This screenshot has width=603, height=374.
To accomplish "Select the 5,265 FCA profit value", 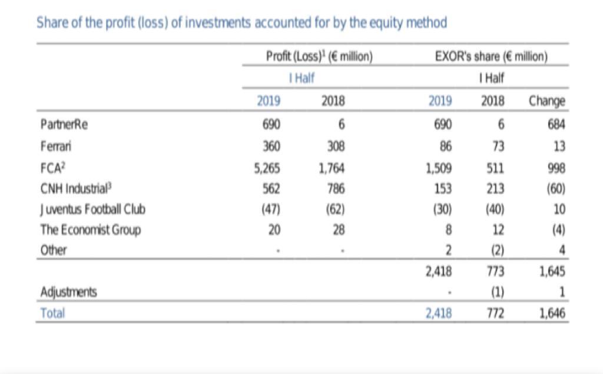I will click(x=267, y=167).
